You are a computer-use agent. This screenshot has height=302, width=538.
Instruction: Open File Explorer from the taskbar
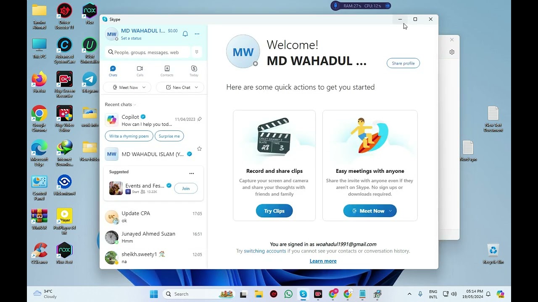point(258,294)
